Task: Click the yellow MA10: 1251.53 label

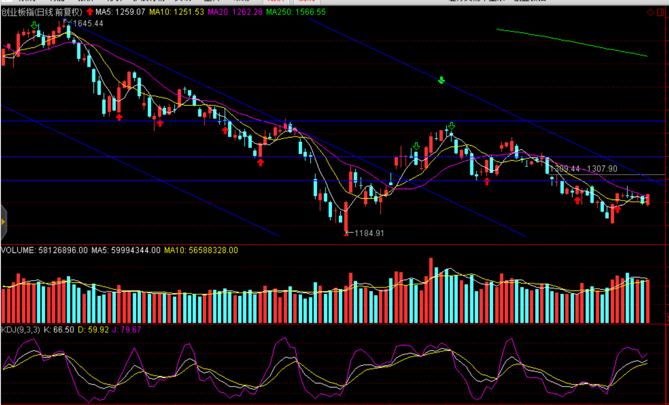Action: coord(176,12)
